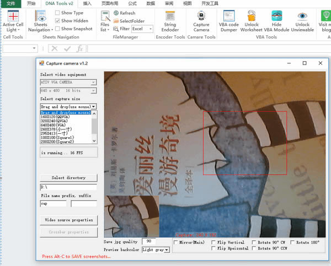The width and height of the screenshot is (331, 266).
Task: Check the Flip Horizontal checkbox
Action: click(x=213, y=248)
